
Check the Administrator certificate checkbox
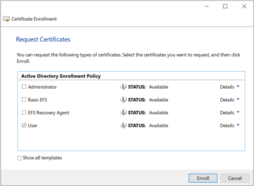tap(24, 87)
